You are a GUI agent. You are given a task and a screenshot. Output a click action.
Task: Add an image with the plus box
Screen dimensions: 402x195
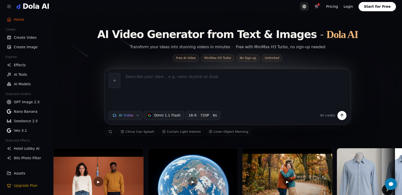[x=115, y=80]
